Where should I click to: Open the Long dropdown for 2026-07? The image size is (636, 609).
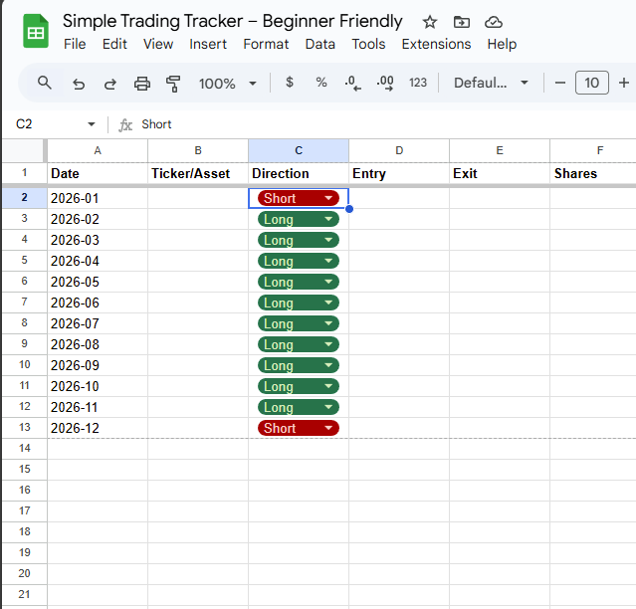328,323
